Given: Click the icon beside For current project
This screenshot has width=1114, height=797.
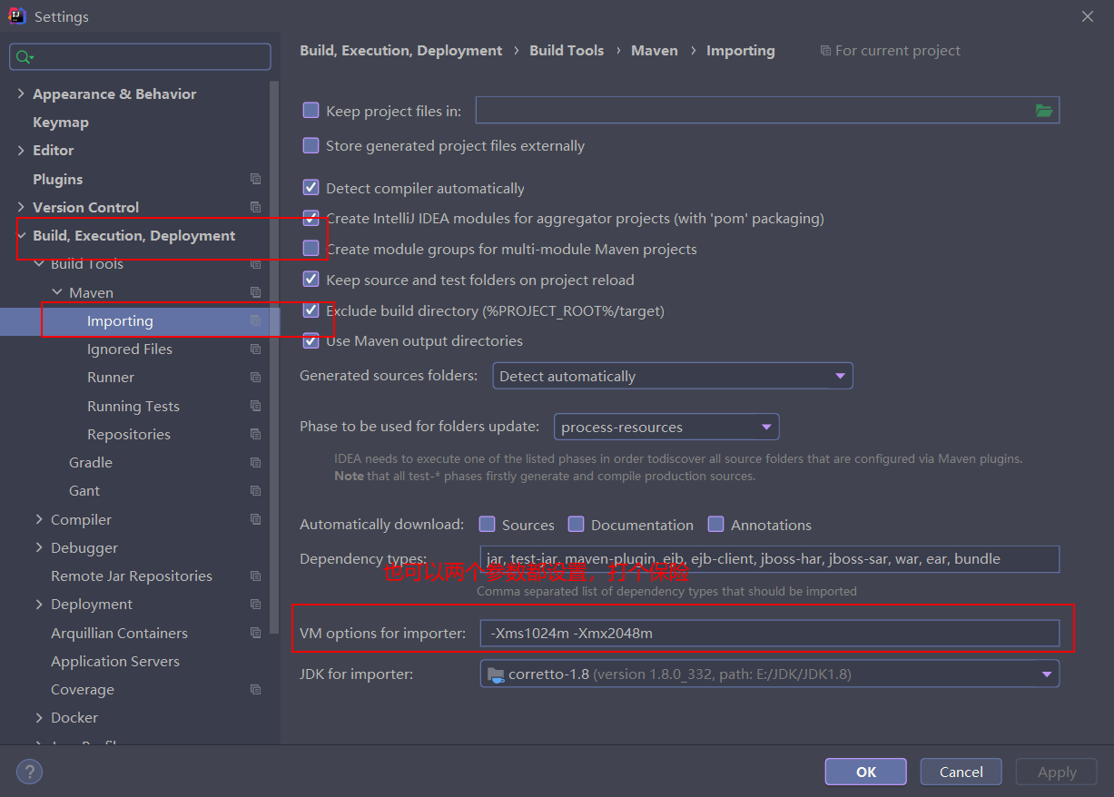Looking at the screenshot, I should click(x=824, y=51).
